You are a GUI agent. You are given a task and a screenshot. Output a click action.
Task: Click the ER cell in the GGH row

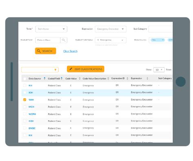(117, 121)
